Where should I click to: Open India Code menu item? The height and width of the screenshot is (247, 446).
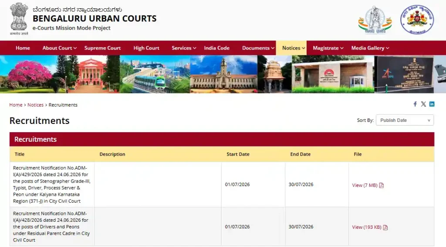coord(217,48)
